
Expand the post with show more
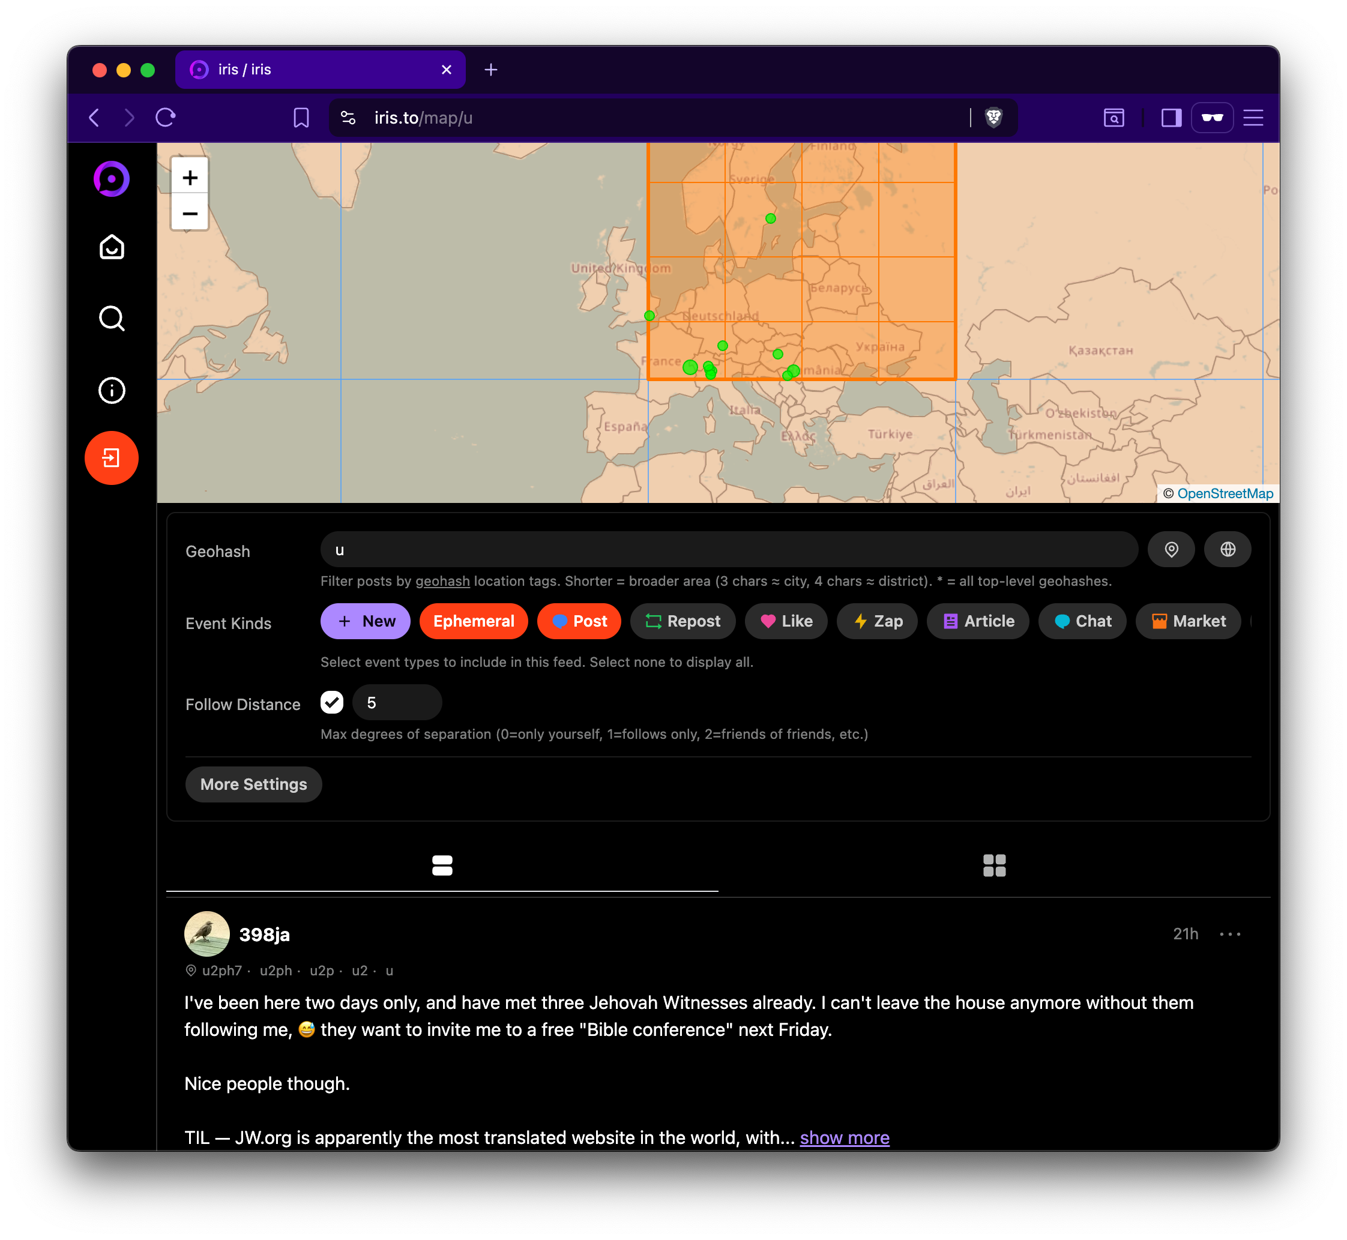coord(845,1137)
